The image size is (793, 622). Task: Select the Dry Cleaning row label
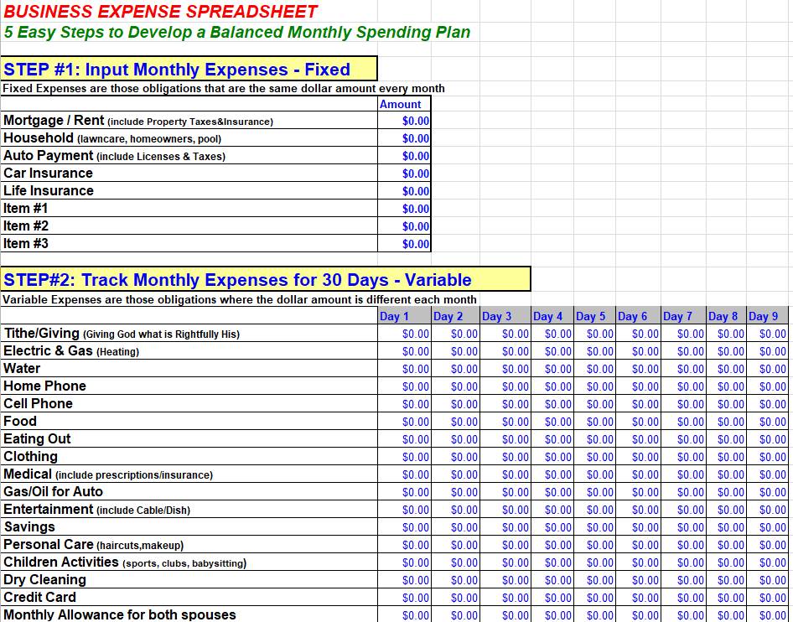click(45, 580)
